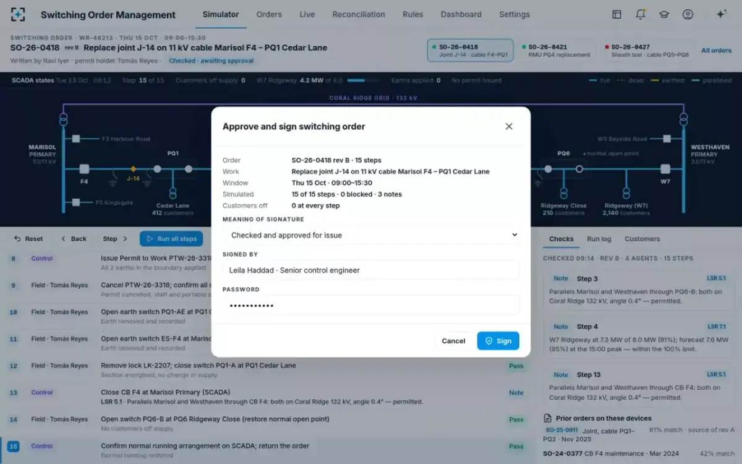Select step 13 Close CB F4 row

266,397
